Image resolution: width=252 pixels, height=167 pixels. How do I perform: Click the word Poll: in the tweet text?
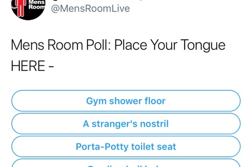pyautogui.click(x=98, y=45)
